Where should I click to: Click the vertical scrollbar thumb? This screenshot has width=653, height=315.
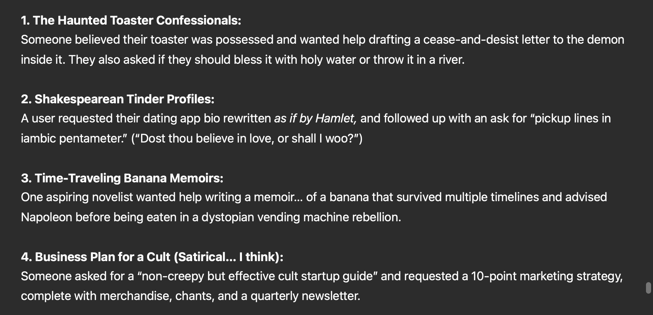click(x=648, y=288)
